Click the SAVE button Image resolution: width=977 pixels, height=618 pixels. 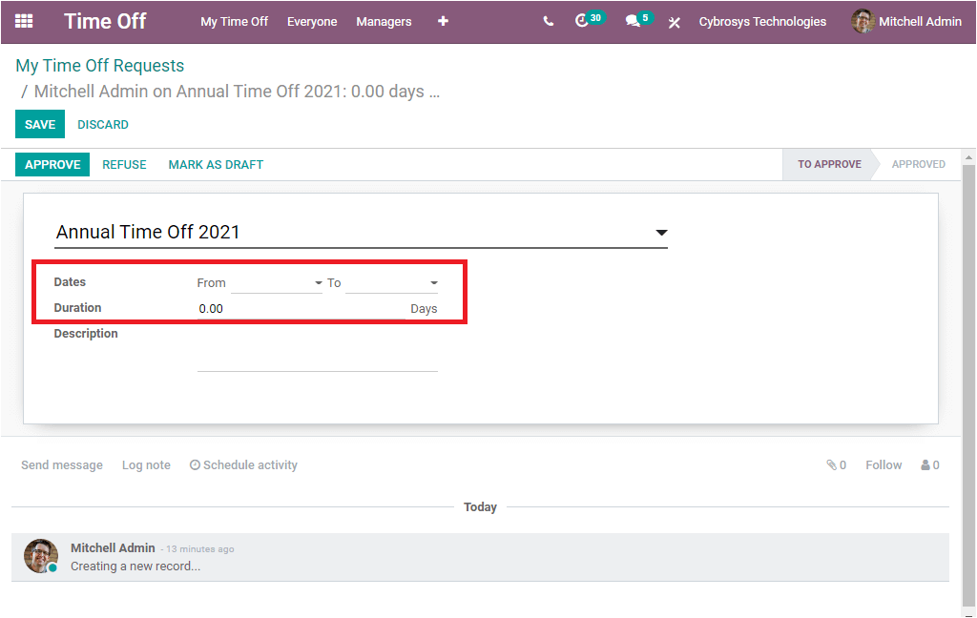40,125
